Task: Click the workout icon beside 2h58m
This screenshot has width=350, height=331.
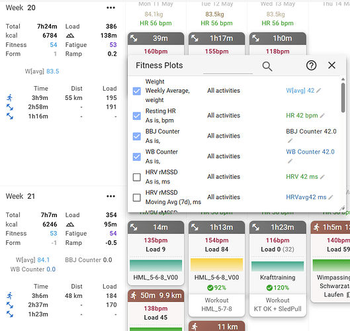Action: [10, 107]
